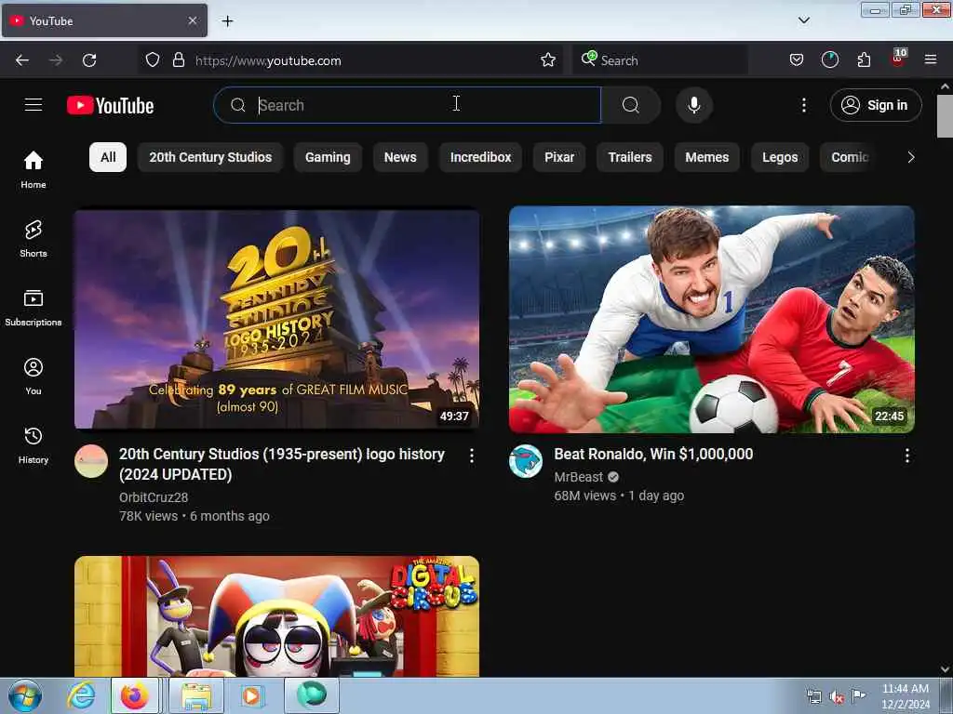This screenshot has width=953, height=714.
Task: Launch Internet Explorer from the taskbar
Action: pos(81,695)
